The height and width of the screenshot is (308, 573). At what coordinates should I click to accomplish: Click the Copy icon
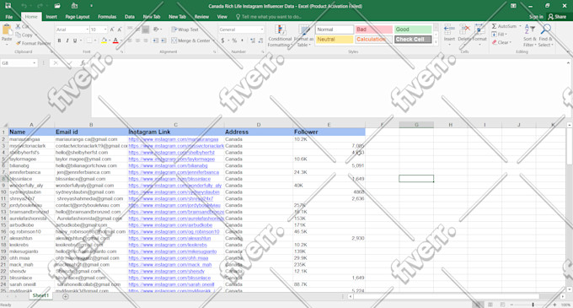pos(19,35)
